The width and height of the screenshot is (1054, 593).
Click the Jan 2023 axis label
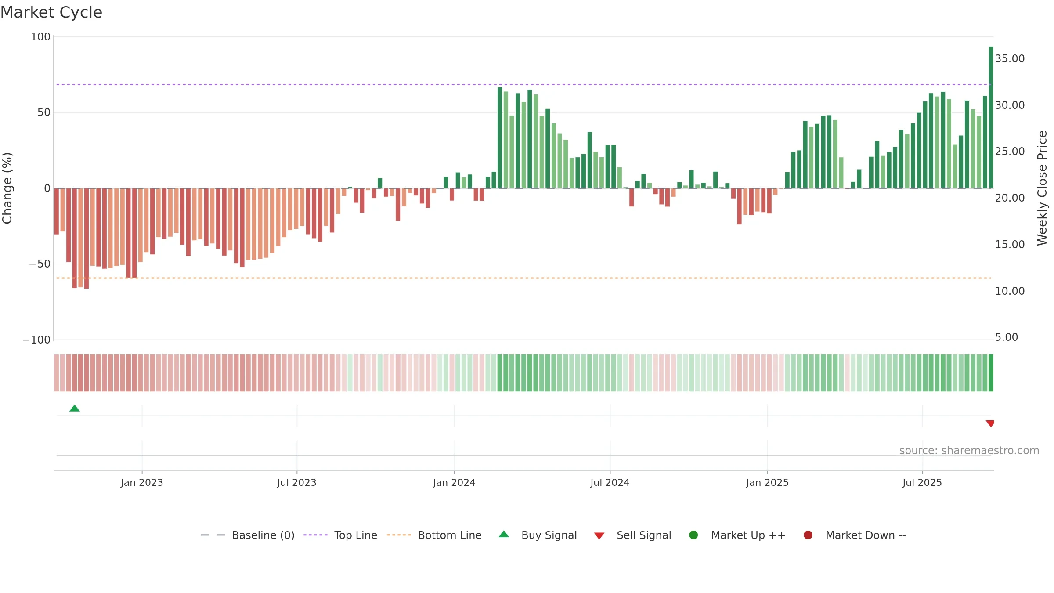[x=142, y=483]
